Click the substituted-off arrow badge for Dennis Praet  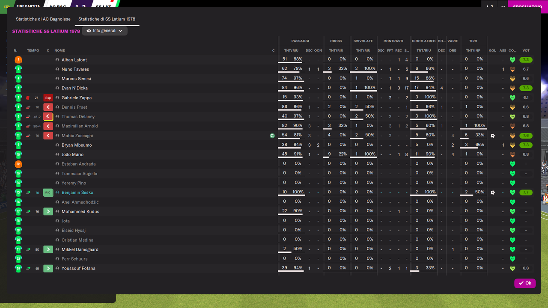click(x=48, y=107)
